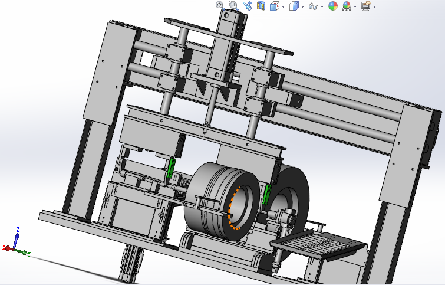The width and height of the screenshot is (445, 285).
Task: Return to the Previous View
Action: tap(248, 6)
